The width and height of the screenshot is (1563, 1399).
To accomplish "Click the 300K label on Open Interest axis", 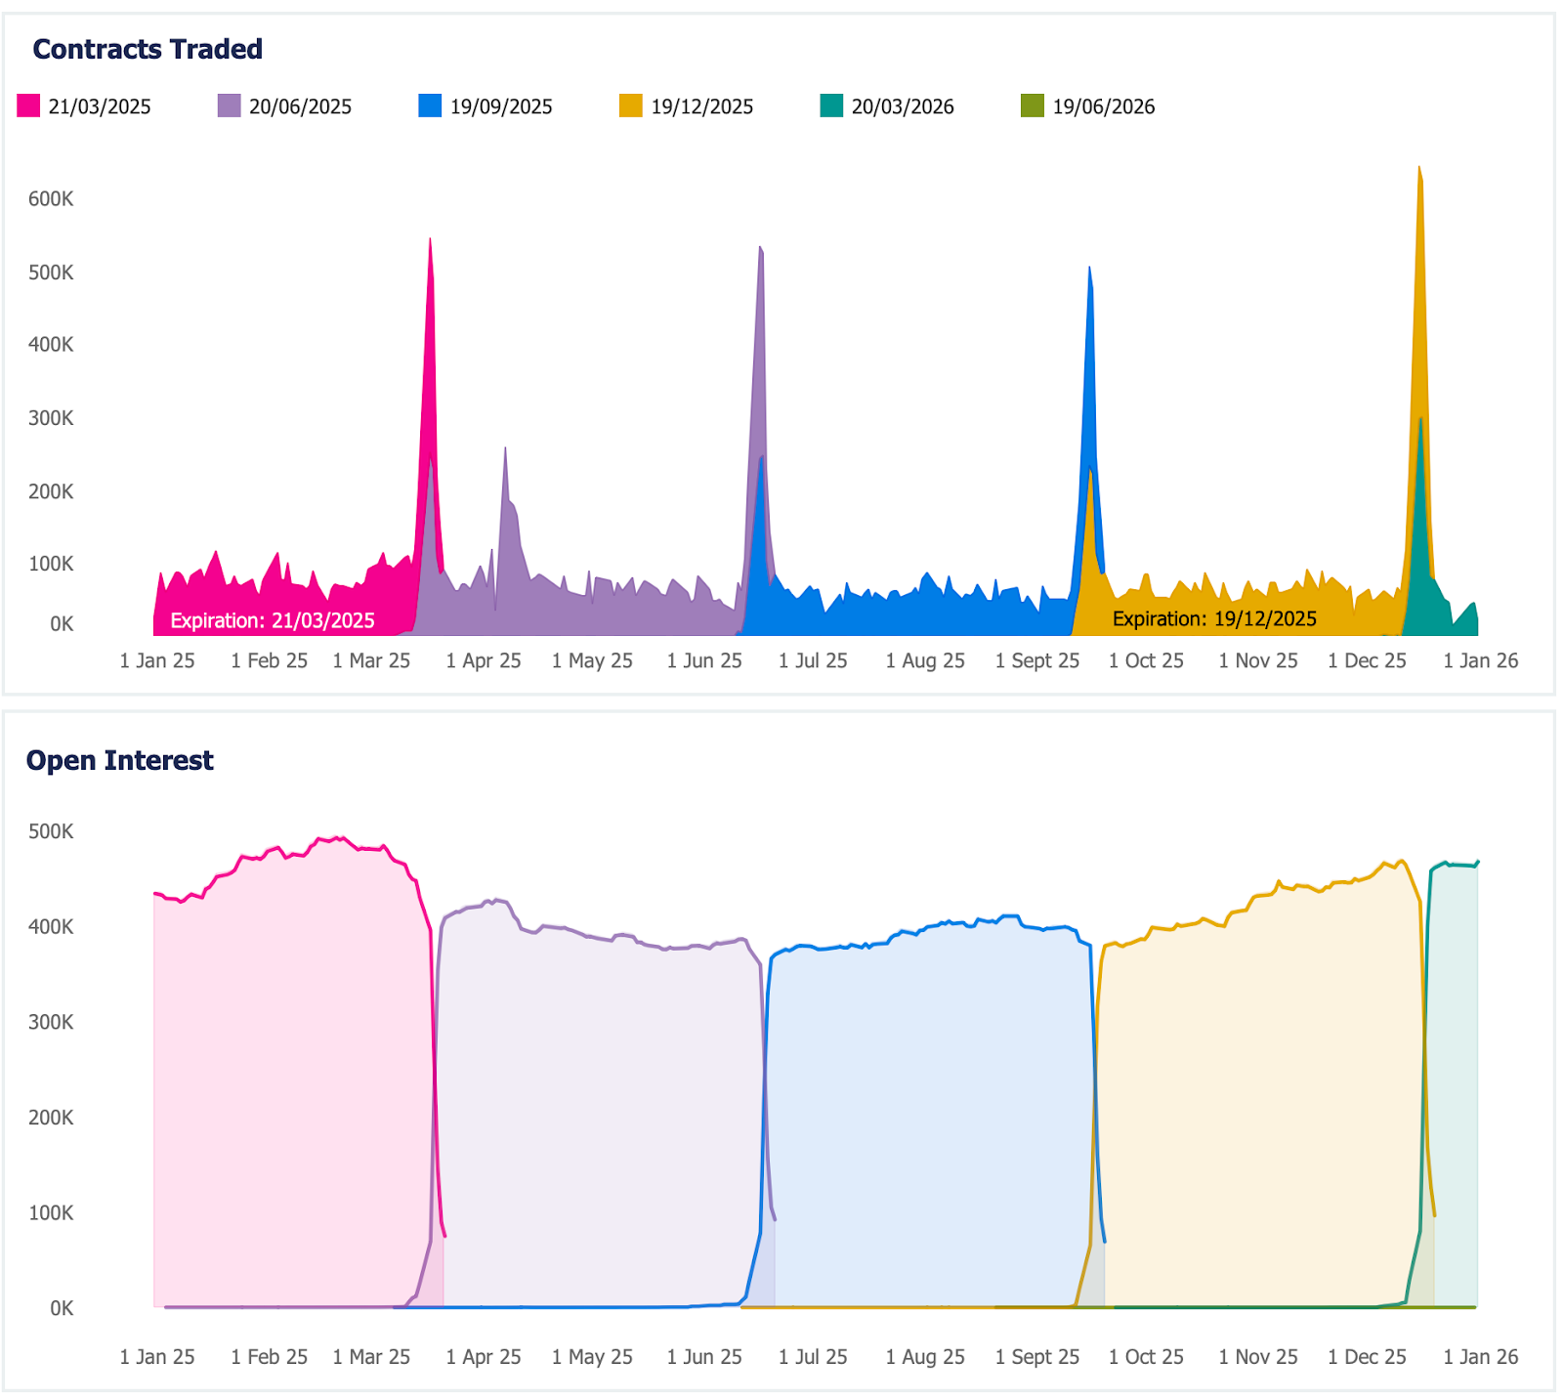I will [x=51, y=1022].
